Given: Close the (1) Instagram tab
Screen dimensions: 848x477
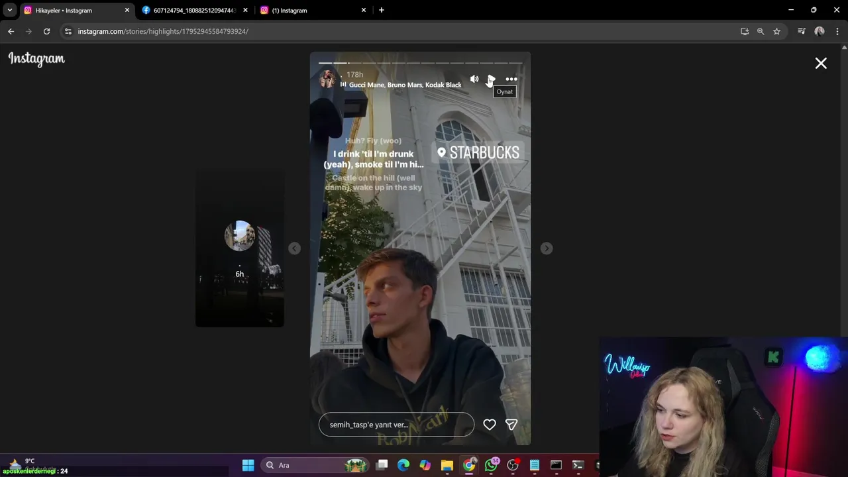Looking at the screenshot, I should 363,11.
